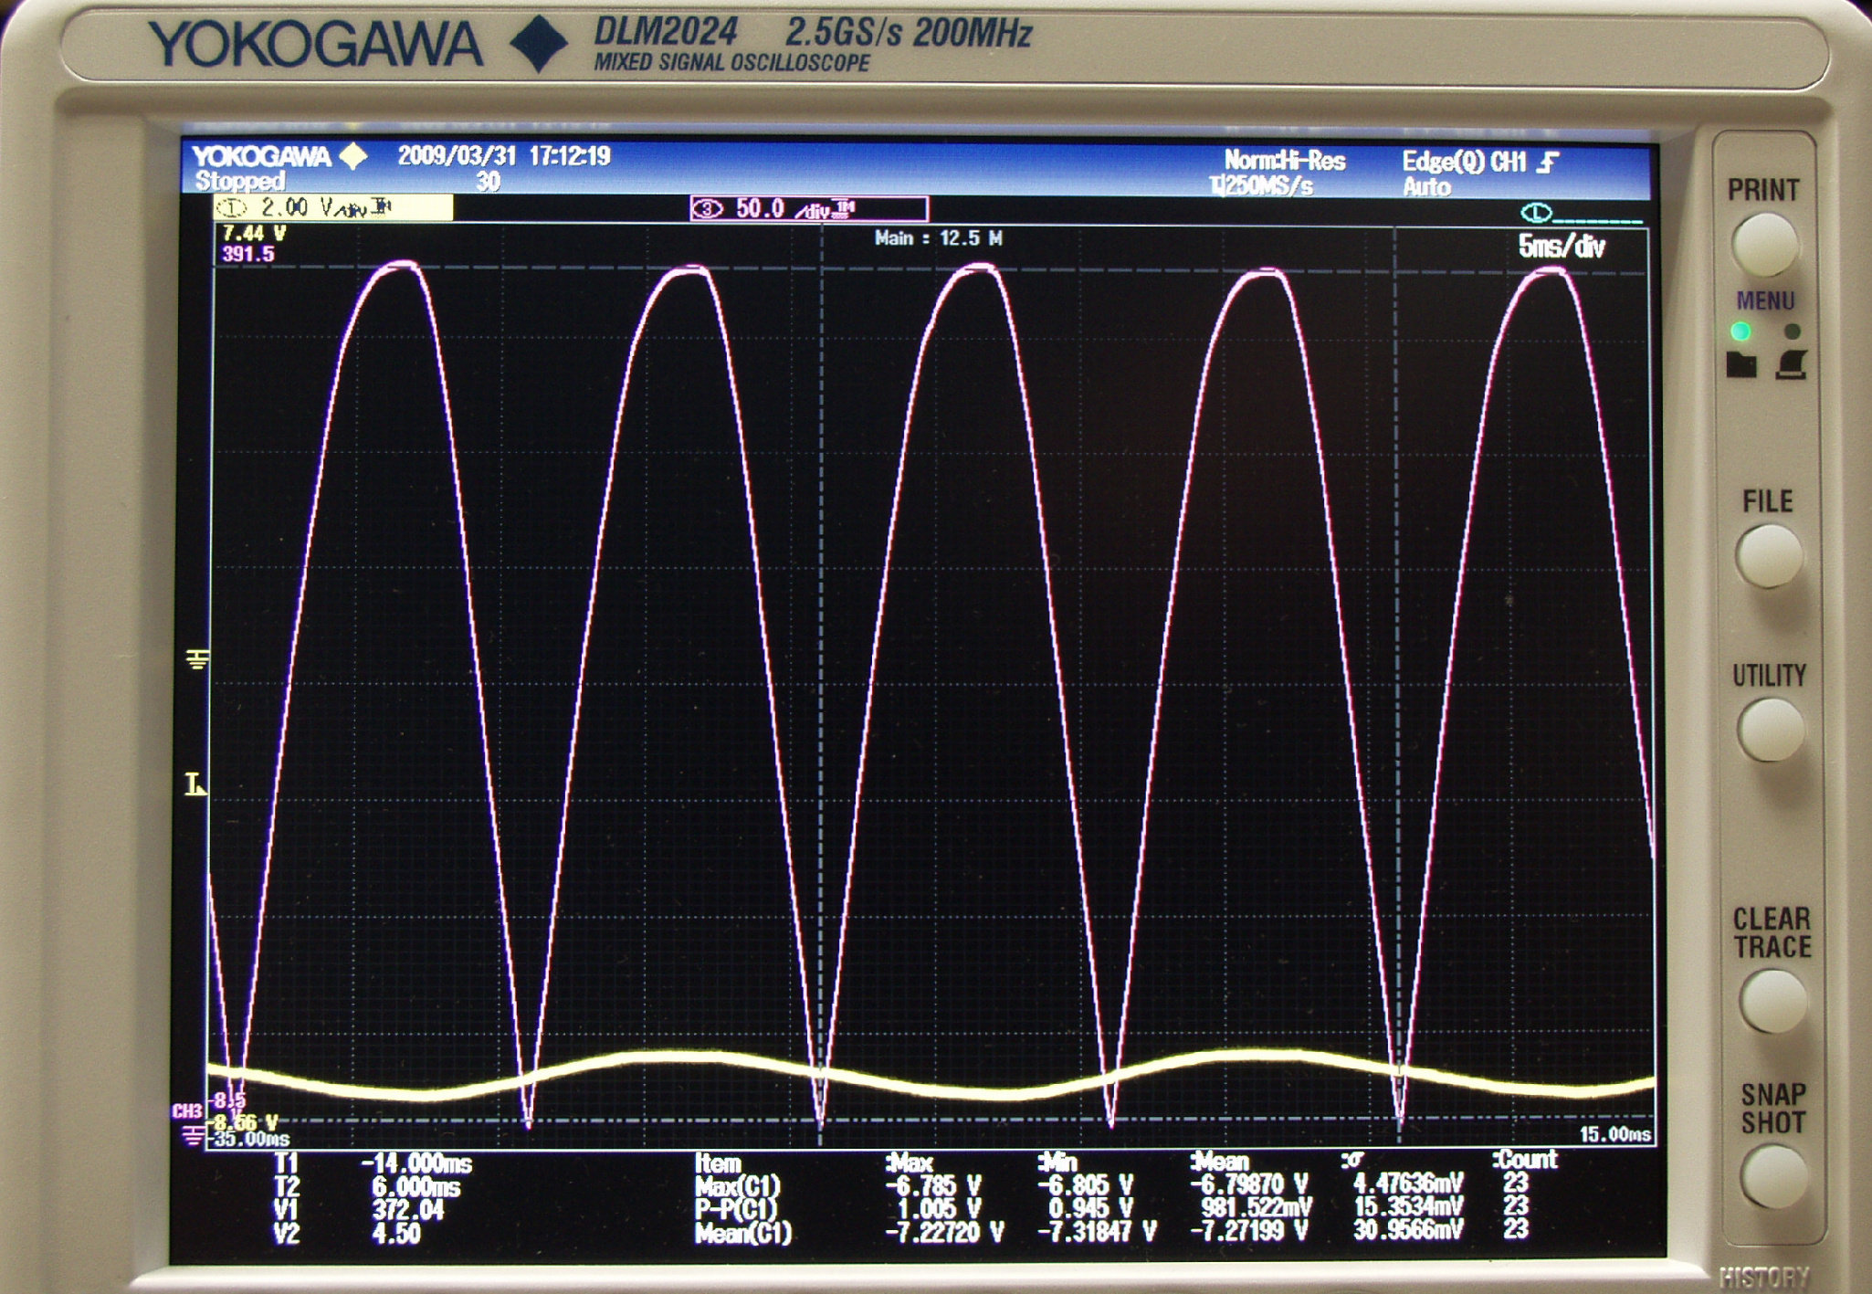This screenshot has height=1294, width=1872.
Task: Click the CH3 ground marker at bottom left
Action: [193, 1136]
